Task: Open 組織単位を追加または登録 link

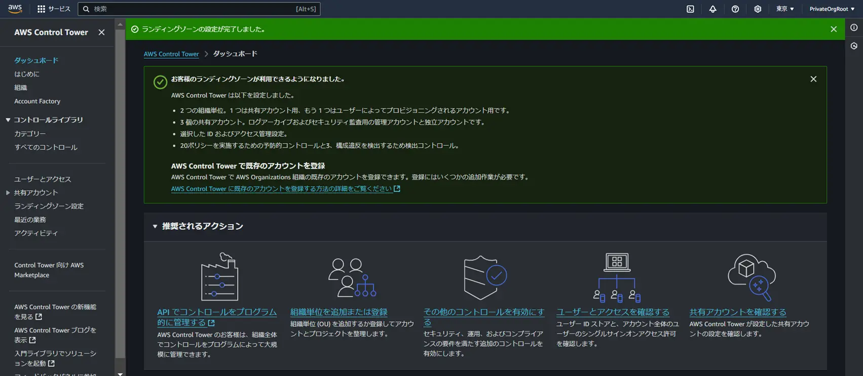Action: tap(339, 312)
